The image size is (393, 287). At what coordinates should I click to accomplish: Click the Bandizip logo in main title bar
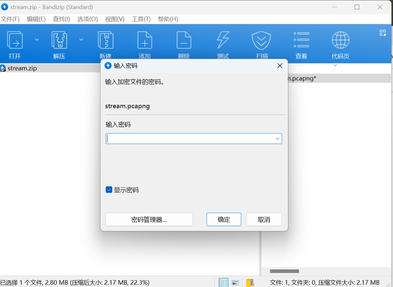tap(5, 7)
